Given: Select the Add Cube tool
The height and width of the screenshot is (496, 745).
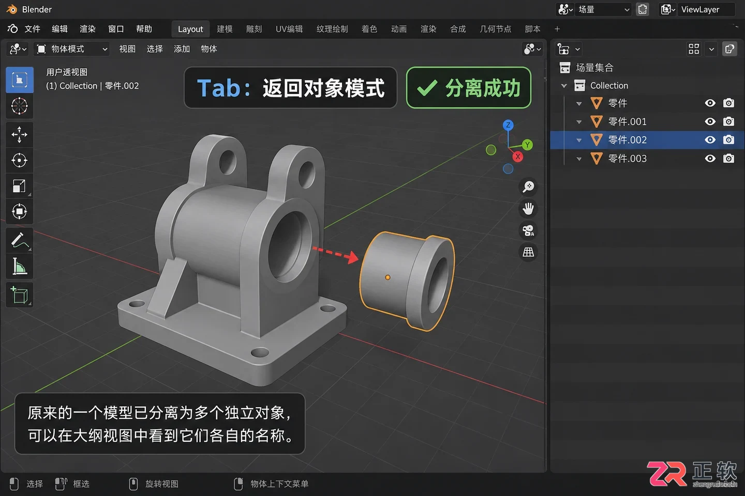Looking at the screenshot, I should (x=20, y=295).
